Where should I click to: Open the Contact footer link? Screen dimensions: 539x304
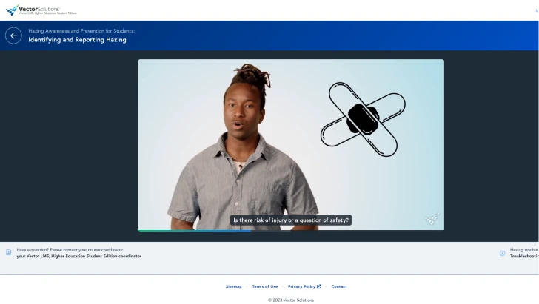click(x=338, y=286)
